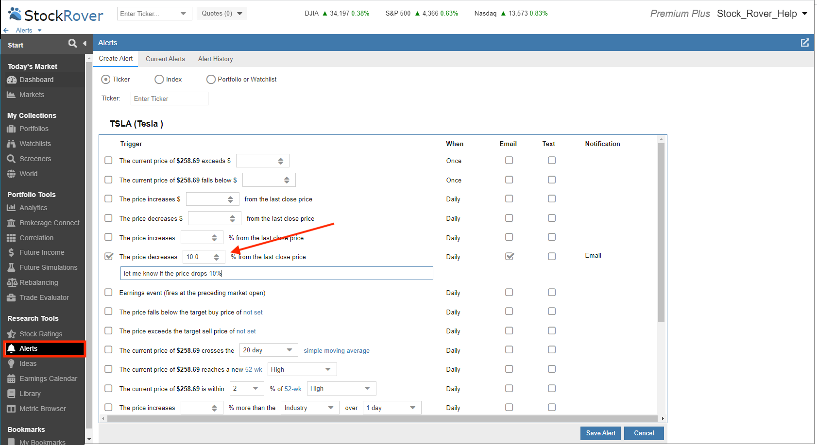Enable the 52-wk new High trigger
817x445 pixels.
tap(108, 369)
